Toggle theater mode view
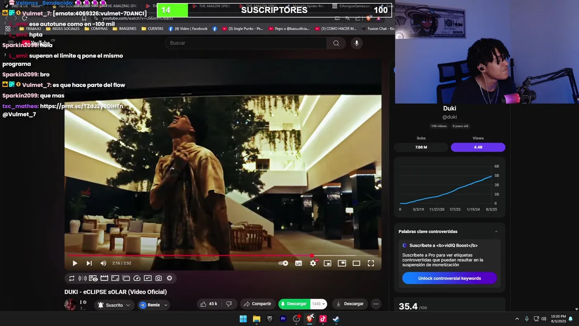 tap(356, 263)
